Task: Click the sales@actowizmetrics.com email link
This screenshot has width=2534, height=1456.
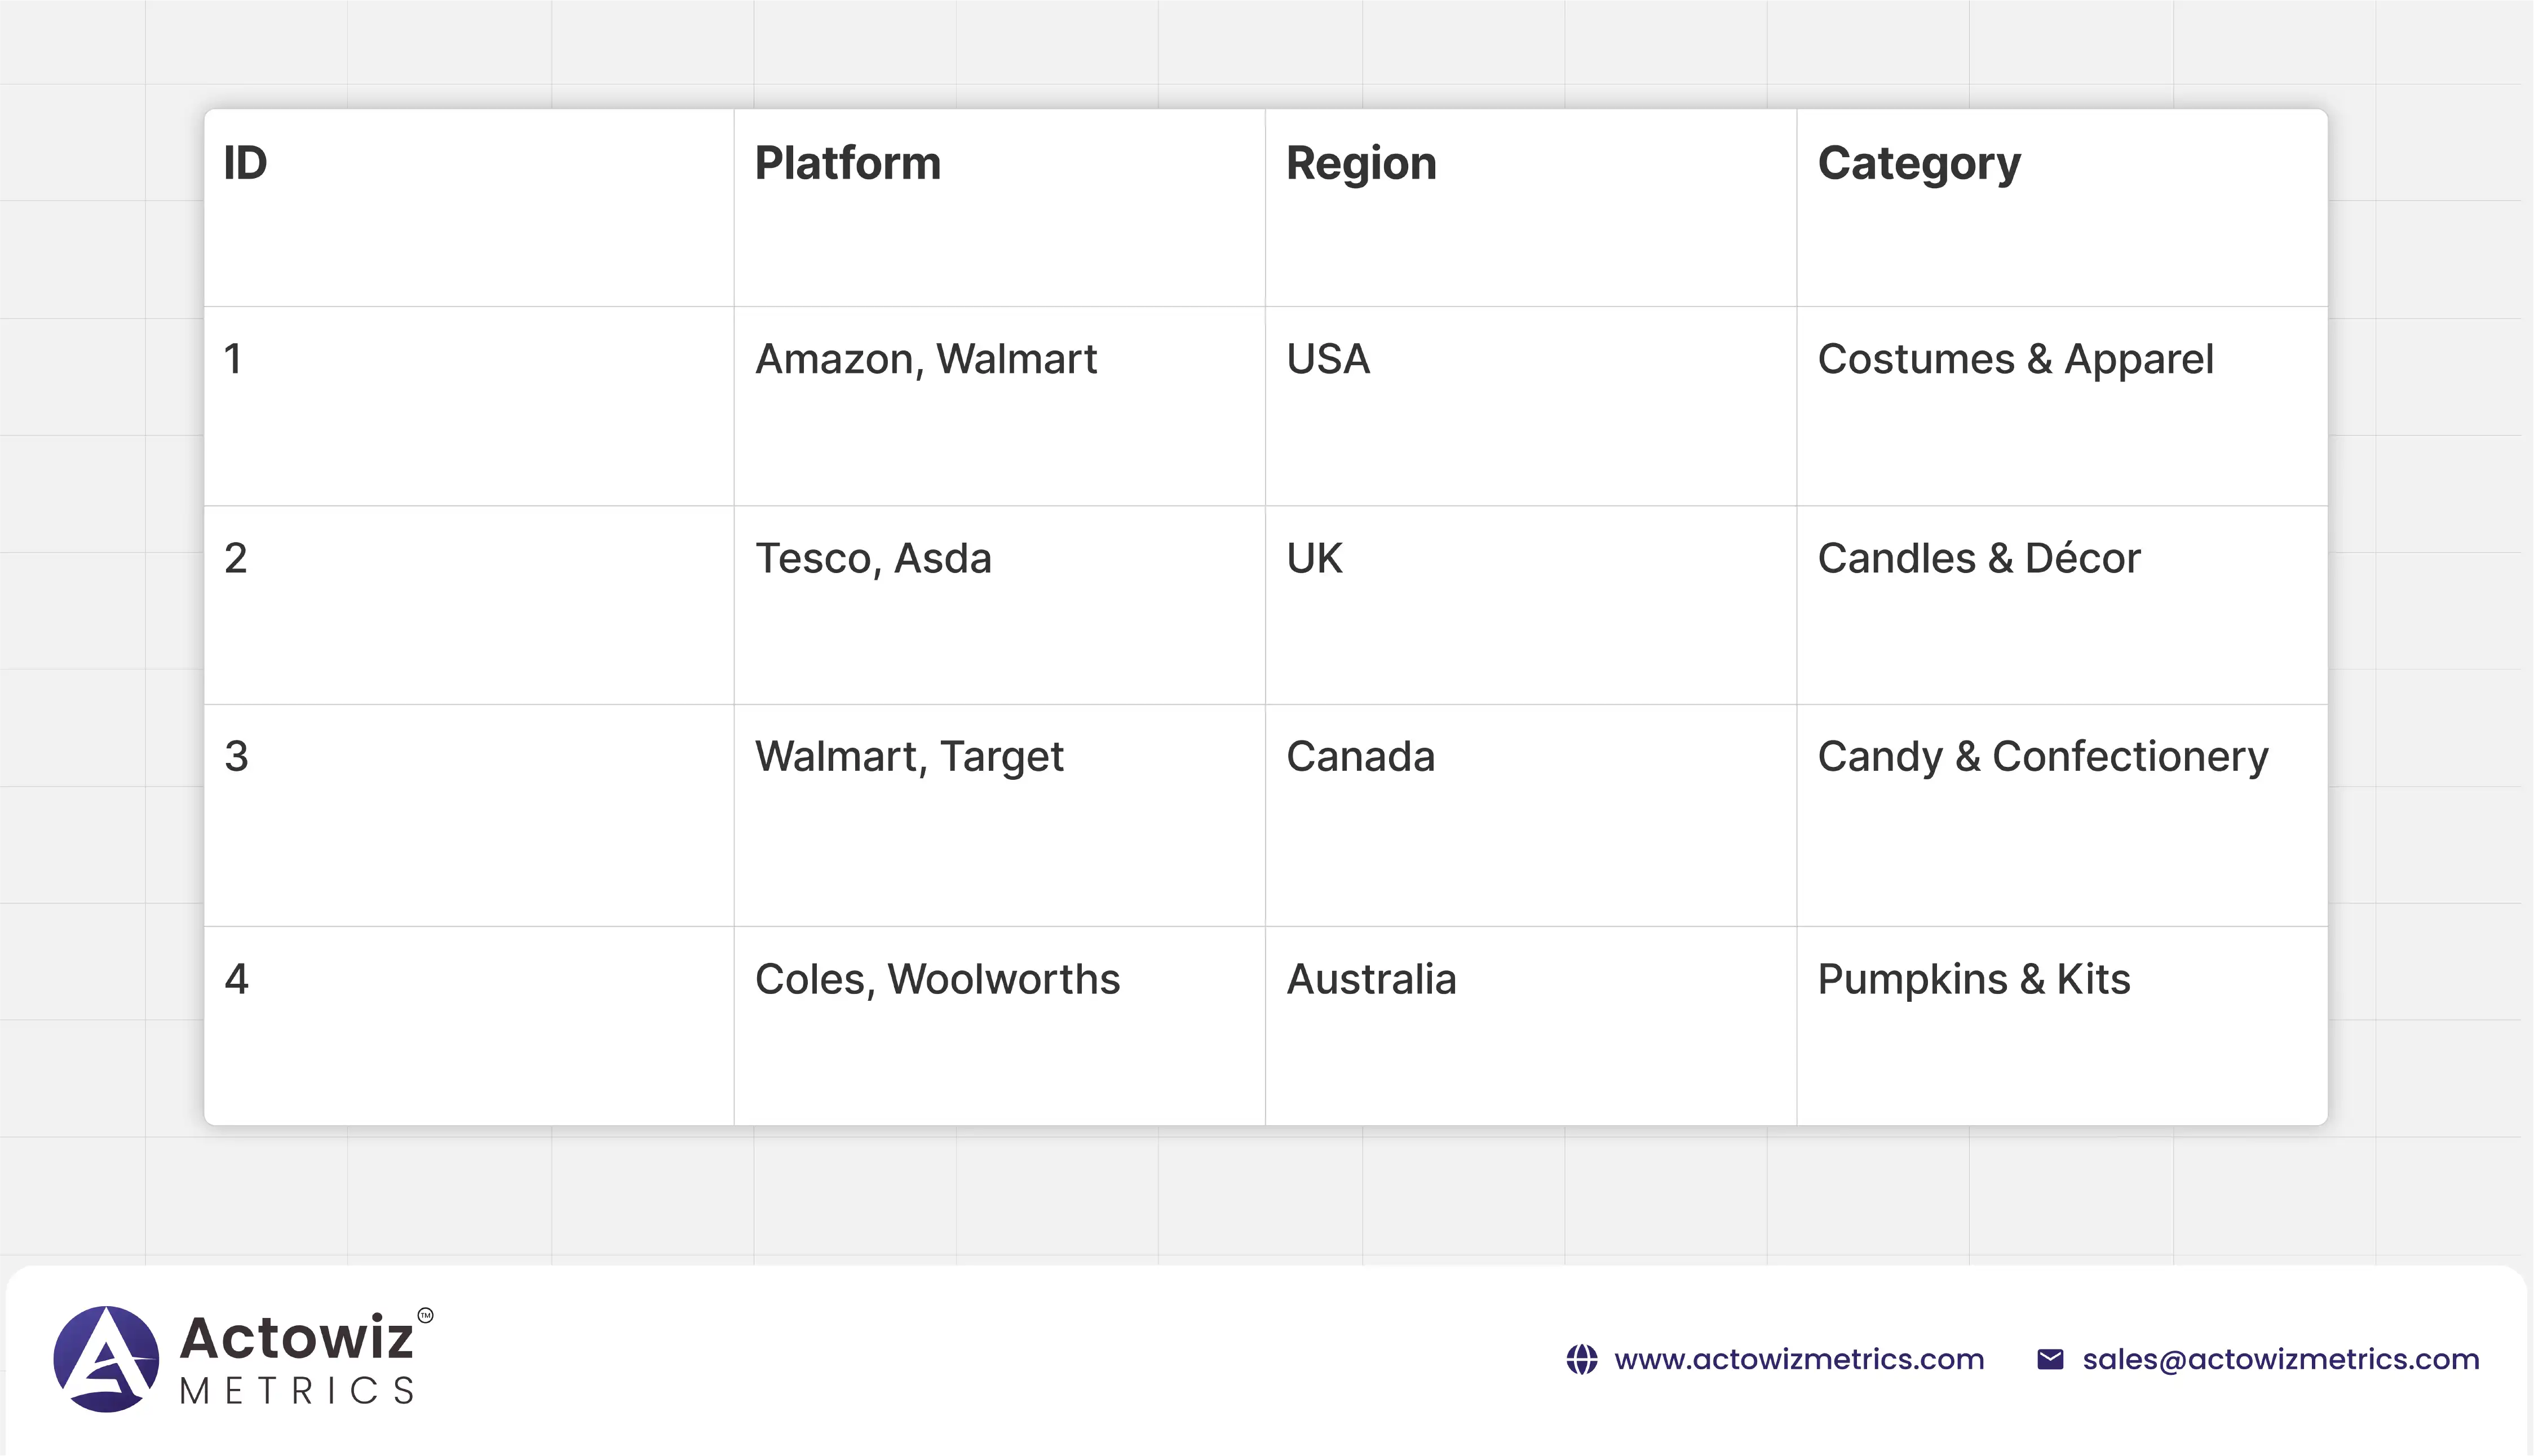Action: tap(2280, 1360)
